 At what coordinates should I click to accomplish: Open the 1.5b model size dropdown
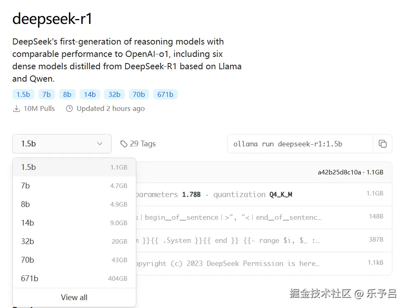62,144
